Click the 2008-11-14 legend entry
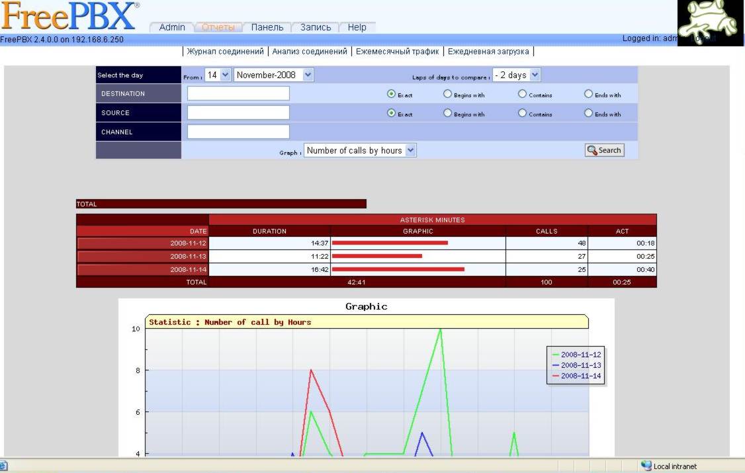The width and height of the screenshot is (745, 473). 576,376
